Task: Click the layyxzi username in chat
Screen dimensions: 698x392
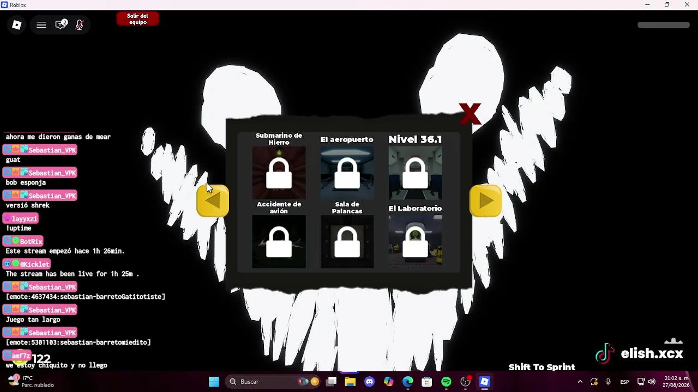Action: click(25, 219)
